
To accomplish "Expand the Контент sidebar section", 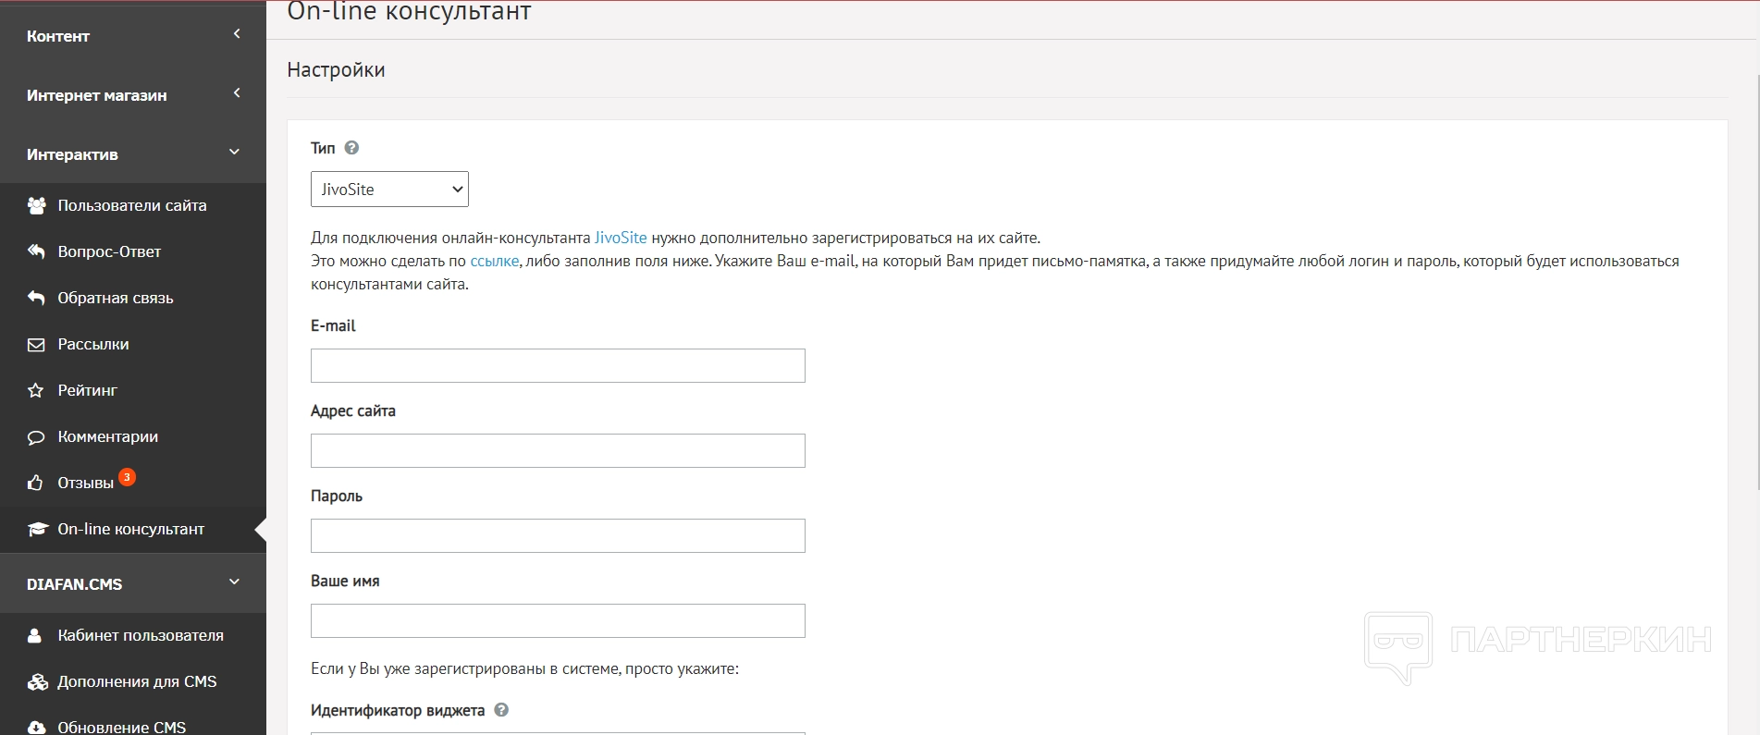I will tap(133, 36).
